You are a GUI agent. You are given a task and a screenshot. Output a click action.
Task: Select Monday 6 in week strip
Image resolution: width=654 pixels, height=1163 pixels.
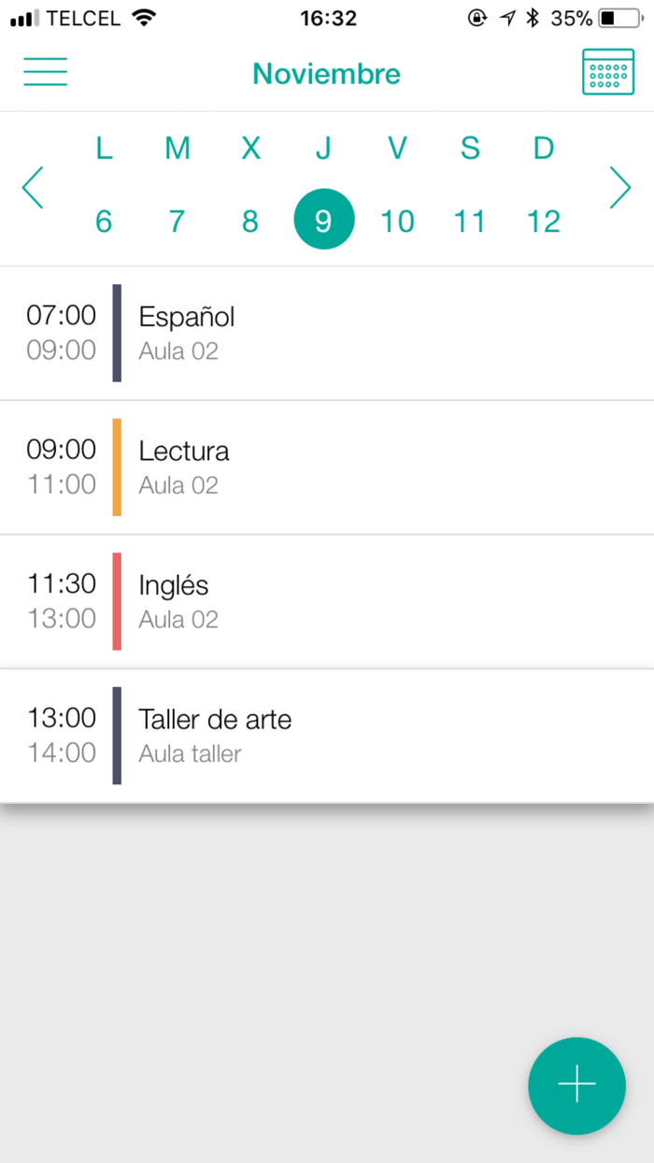104,221
